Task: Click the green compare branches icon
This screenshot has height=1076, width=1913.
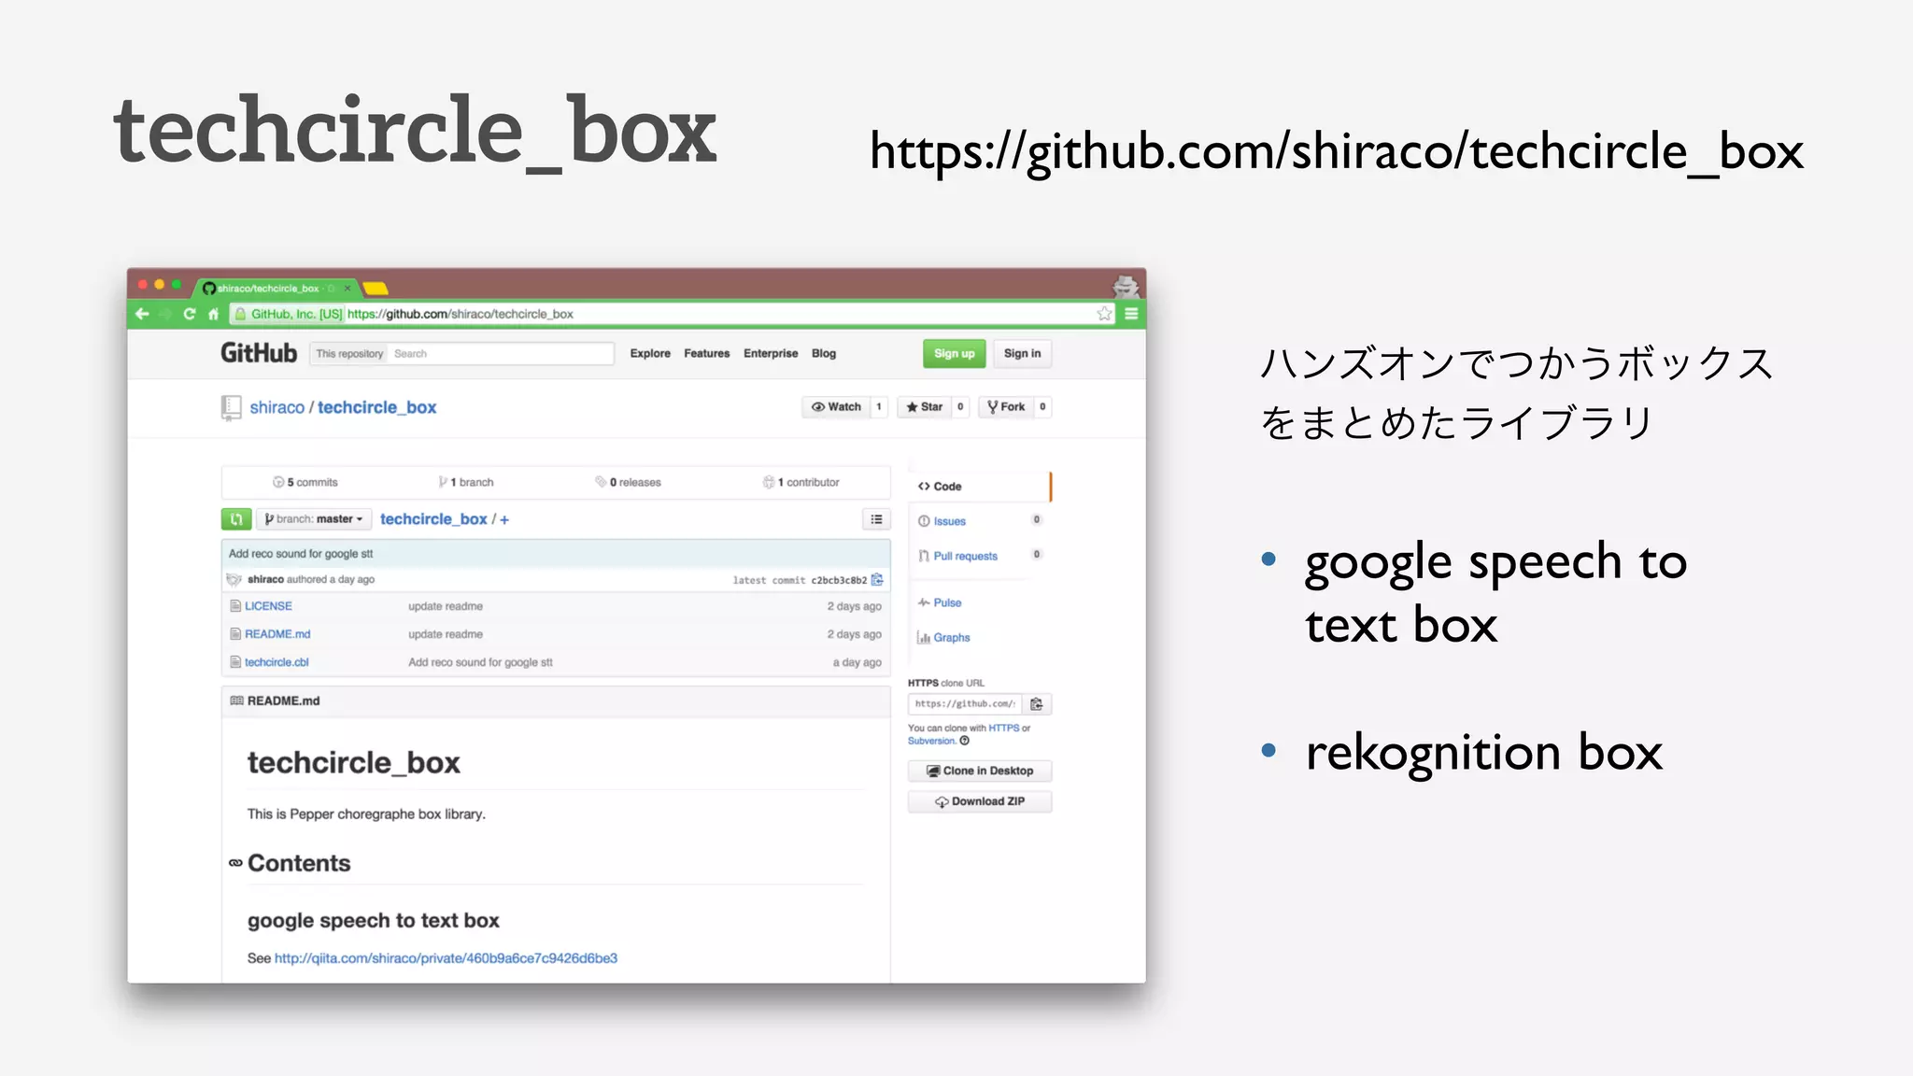Action: pos(236,519)
